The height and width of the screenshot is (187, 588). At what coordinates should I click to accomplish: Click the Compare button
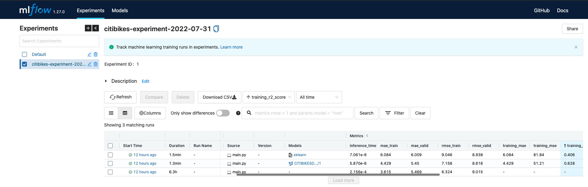click(x=154, y=97)
